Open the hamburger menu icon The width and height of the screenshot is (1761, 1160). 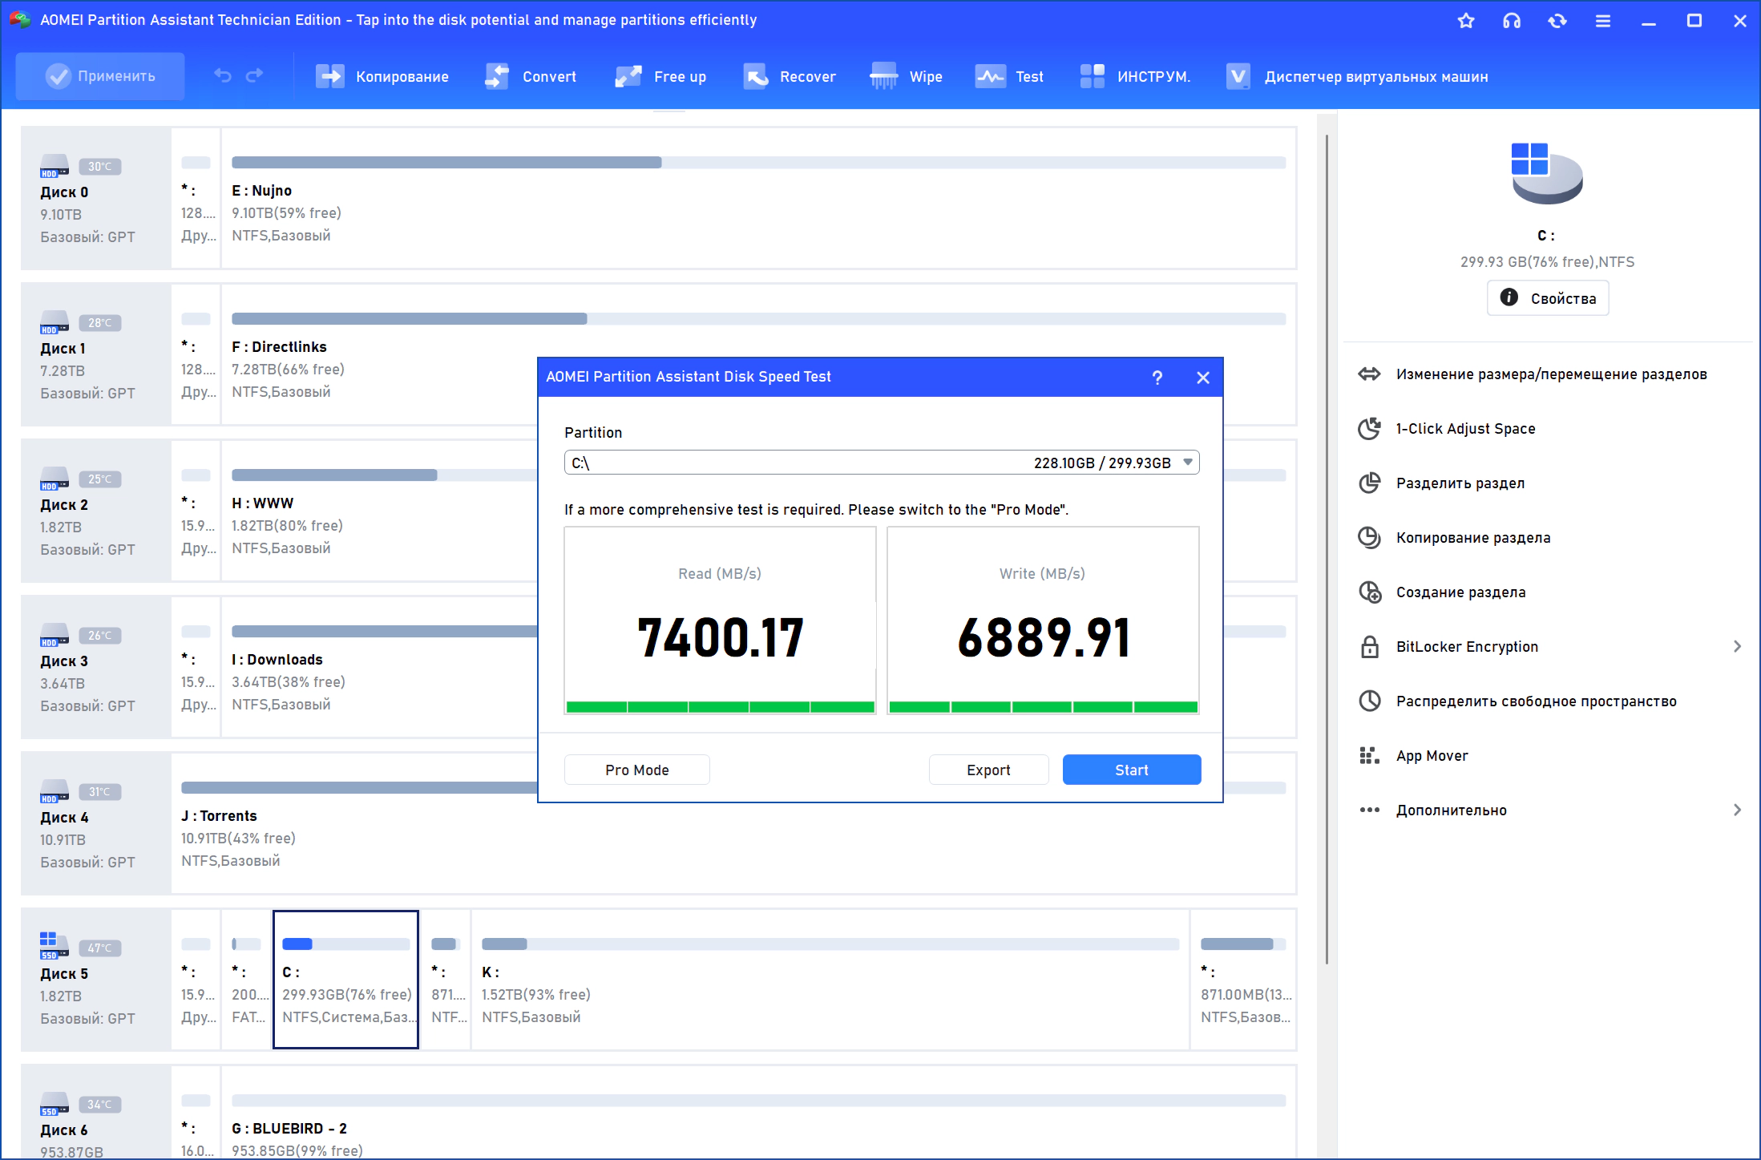[x=1603, y=21]
